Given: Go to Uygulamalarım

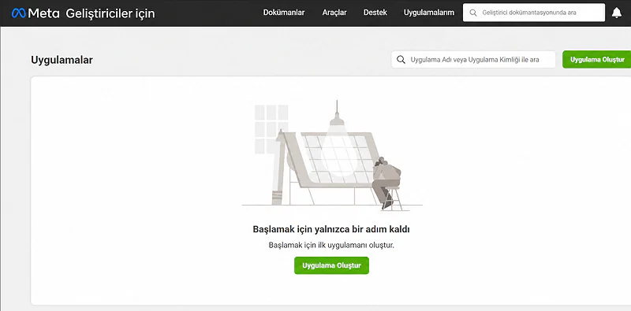Looking at the screenshot, I should [429, 13].
